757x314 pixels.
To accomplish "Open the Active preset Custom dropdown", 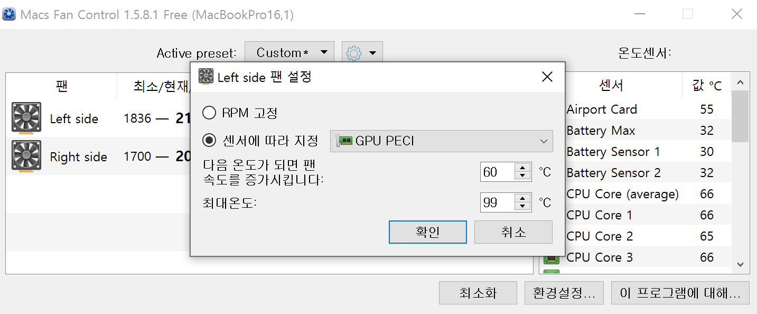I will click(x=289, y=53).
